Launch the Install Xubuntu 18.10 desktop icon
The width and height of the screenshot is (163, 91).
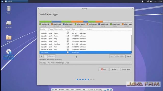click(9, 54)
